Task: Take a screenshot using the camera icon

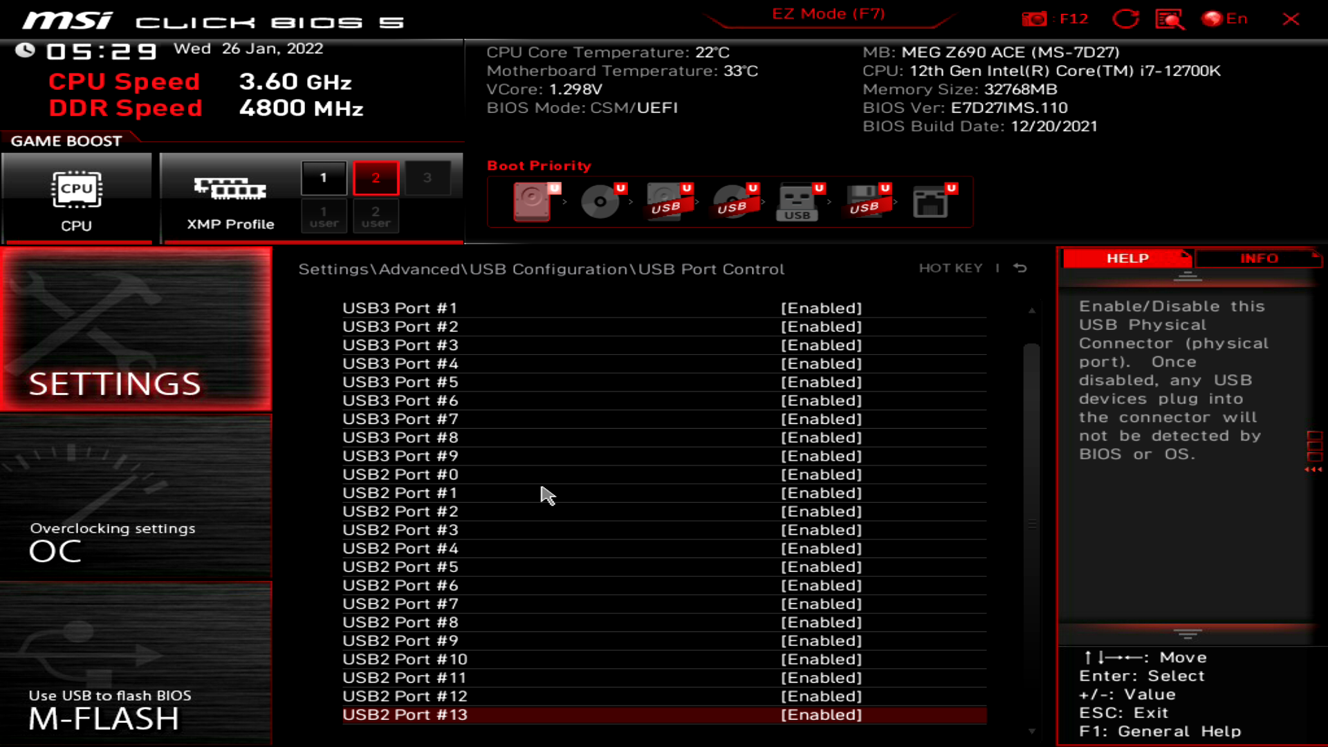Action: point(1035,19)
